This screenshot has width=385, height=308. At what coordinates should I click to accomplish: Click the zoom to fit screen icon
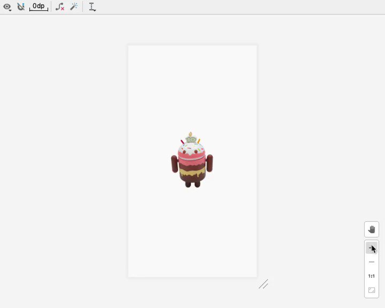(372, 290)
